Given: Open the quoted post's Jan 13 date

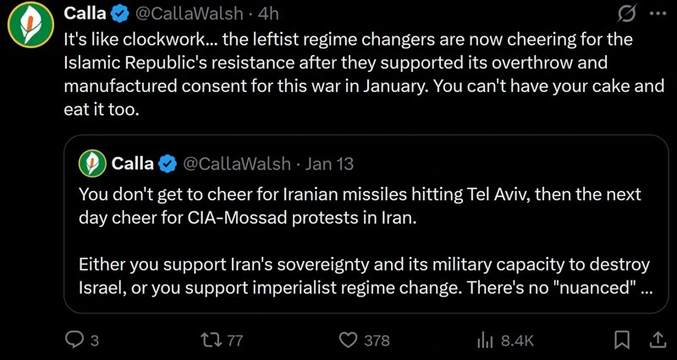Looking at the screenshot, I should click(330, 162).
